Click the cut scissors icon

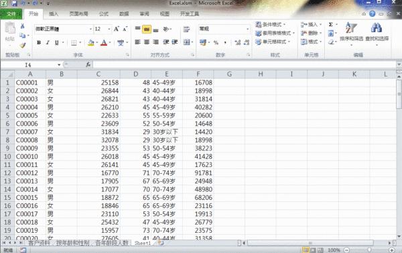click(x=23, y=26)
